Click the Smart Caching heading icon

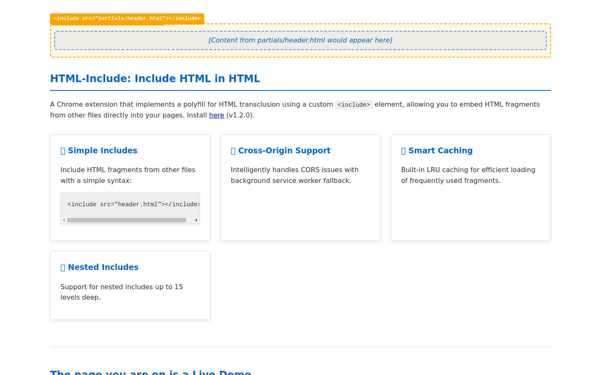click(404, 151)
